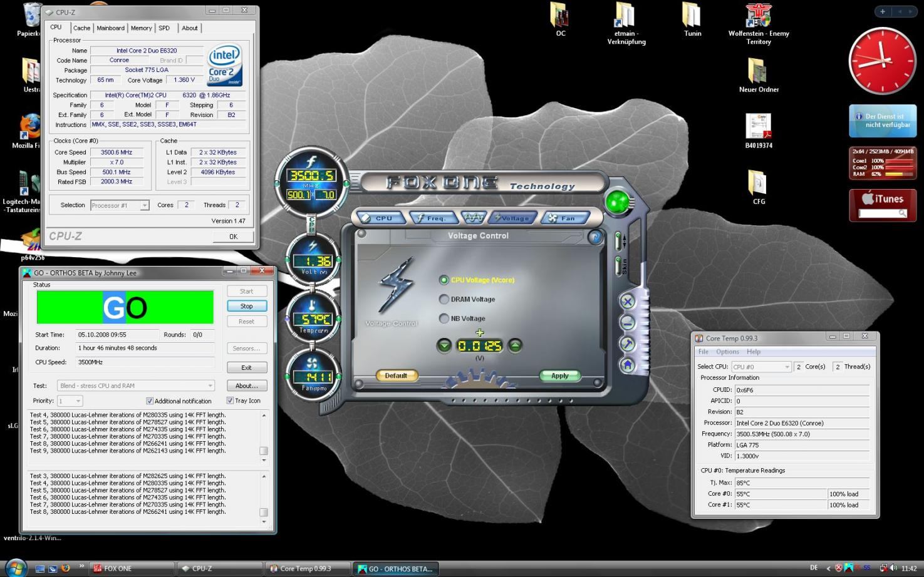Click the red clock gadget
This screenshot has width=924, height=577.
(882, 61)
